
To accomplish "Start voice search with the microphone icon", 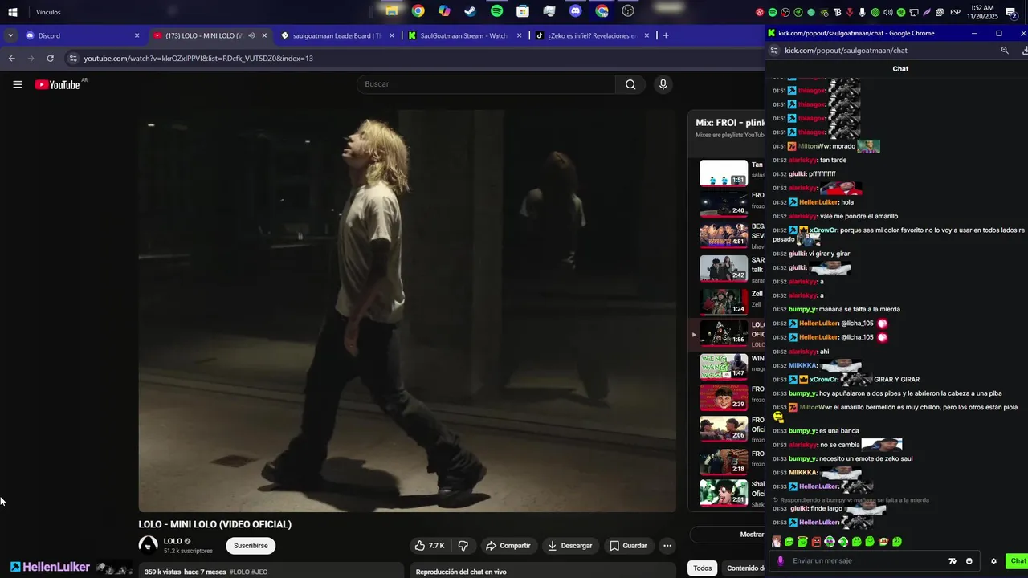I will pos(663,84).
